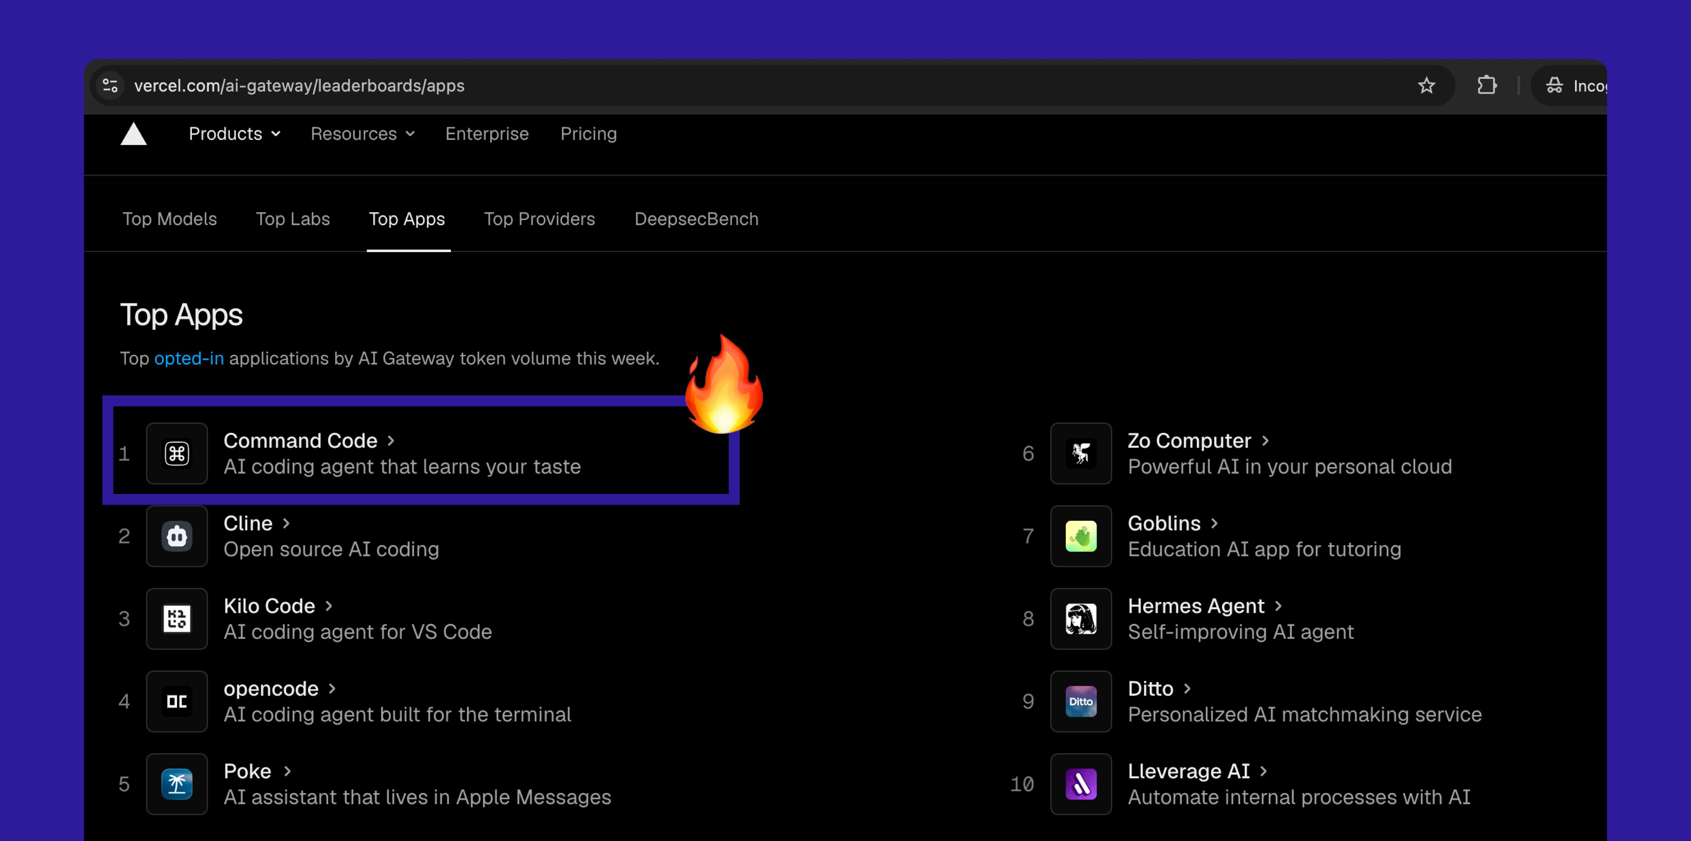
Task: Open the Command Code app link
Action: [x=301, y=441]
